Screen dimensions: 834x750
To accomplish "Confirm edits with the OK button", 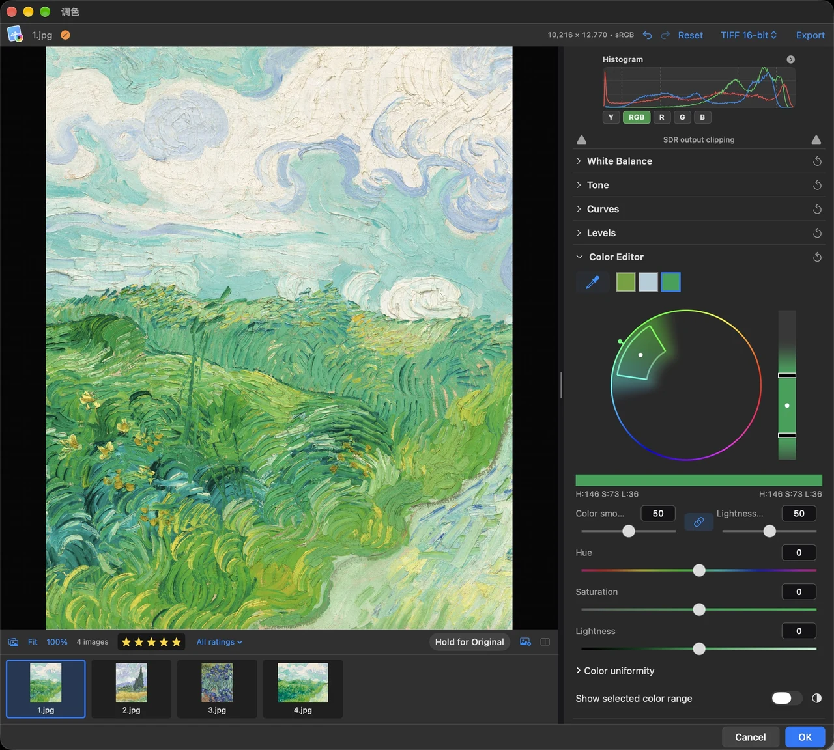I will [x=805, y=737].
